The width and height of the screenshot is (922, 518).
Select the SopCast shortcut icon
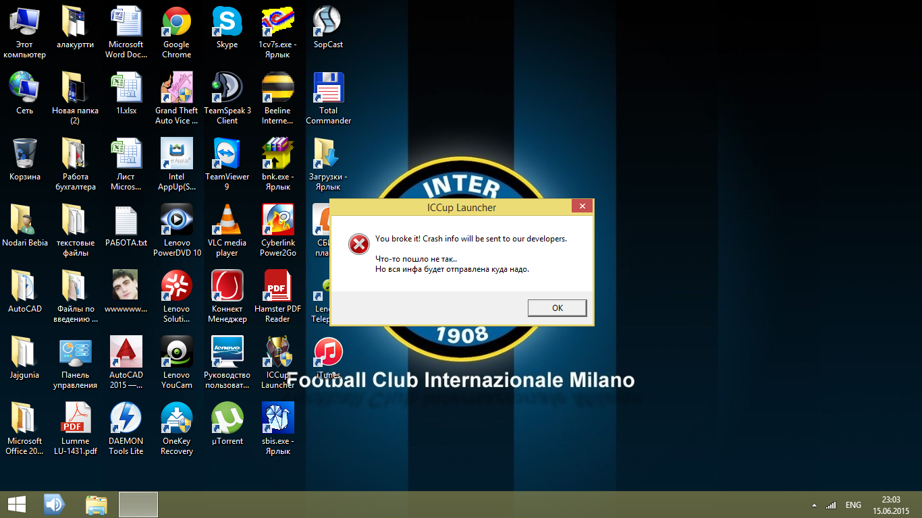point(328,28)
